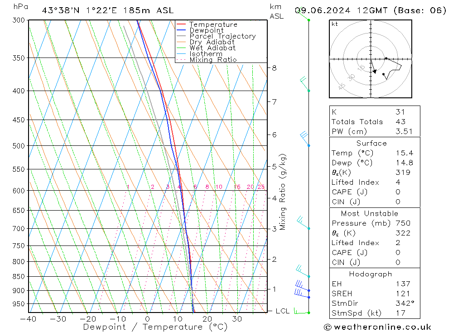Click the Most Unstable Lifted Index value 2
Screen dimensions: 453x332
[x=398, y=243]
